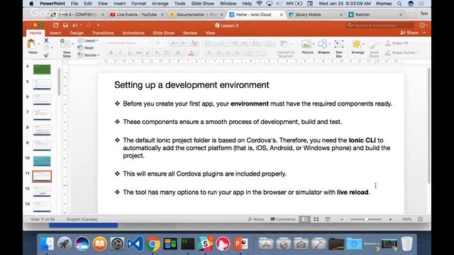This screenshot has height=255, width=454.
Task: Click zoom in plus button
Action: [x=390, y=219]
